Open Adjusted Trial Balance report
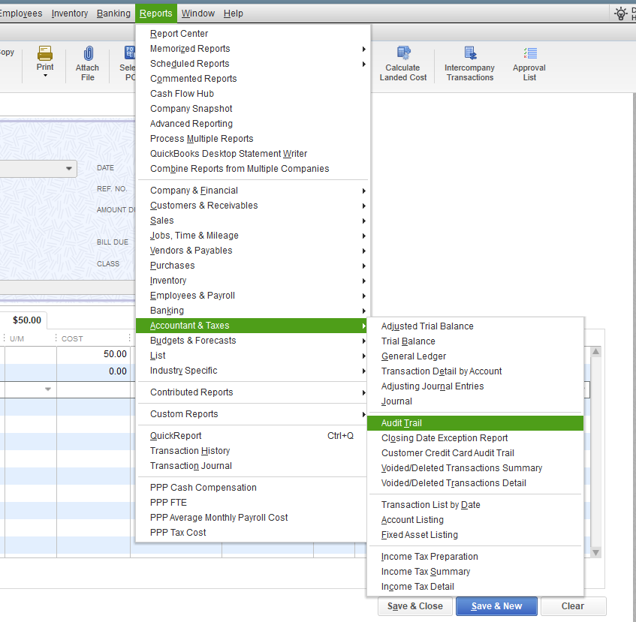 pos(475,326)
